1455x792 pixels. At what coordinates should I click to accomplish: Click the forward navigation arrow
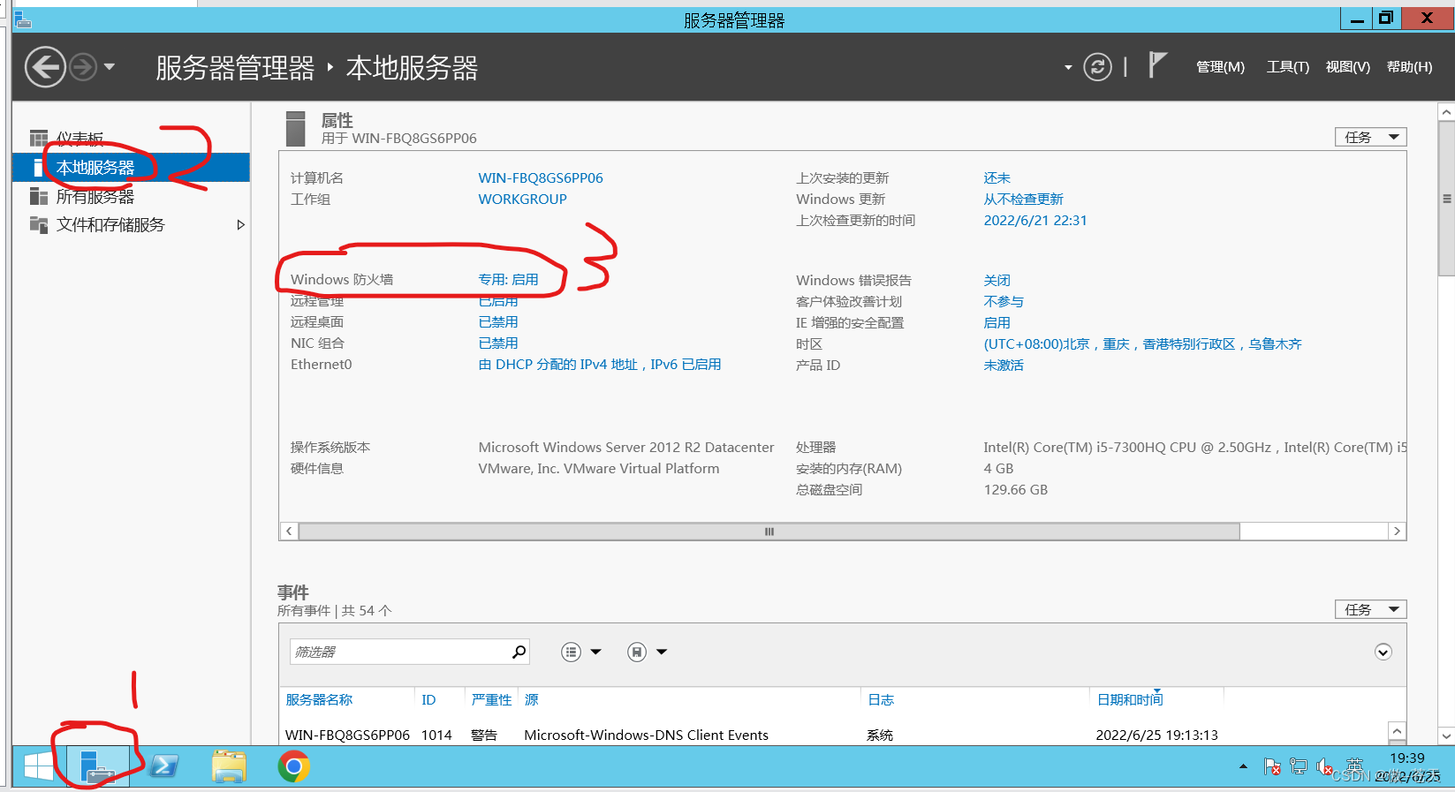click(x=83, y=67)
